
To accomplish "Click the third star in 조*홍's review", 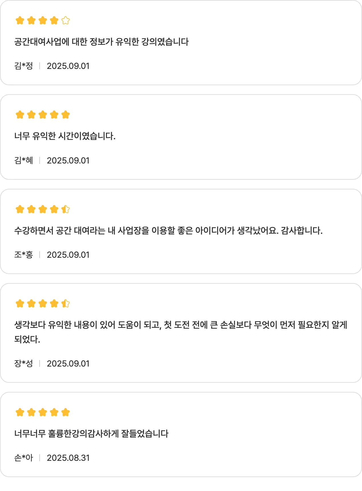I will 43,209.
